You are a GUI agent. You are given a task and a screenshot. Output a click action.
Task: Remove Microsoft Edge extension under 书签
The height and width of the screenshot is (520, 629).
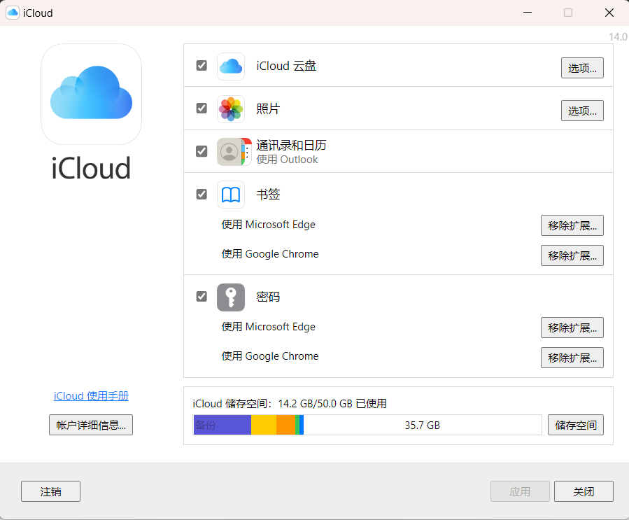(x=572, y=225)
